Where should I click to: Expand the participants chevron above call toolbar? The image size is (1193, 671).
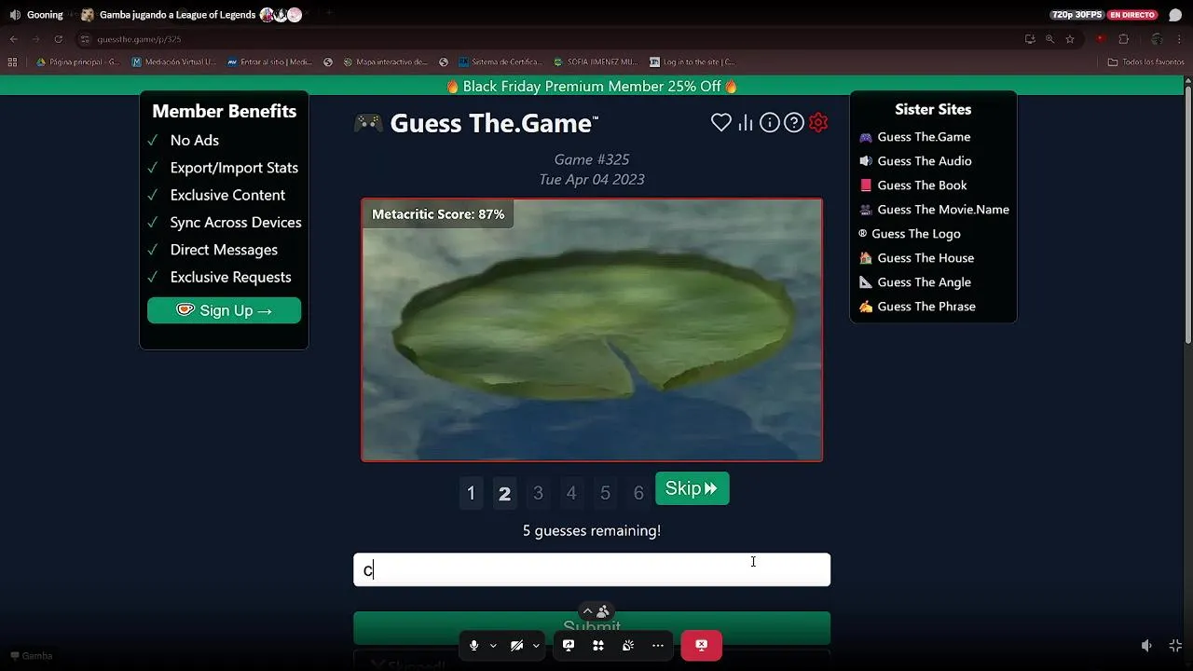[x=587, y=611]
